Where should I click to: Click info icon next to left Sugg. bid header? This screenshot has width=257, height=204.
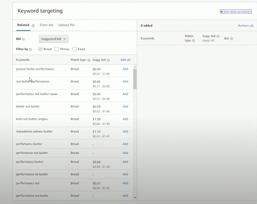click(108, 60)
